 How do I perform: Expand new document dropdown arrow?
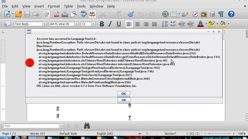[x=13, y=14]
